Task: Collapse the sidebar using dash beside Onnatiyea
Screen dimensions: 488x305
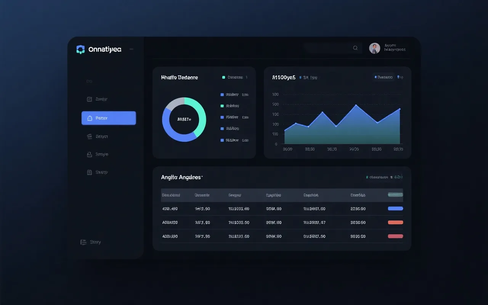Action: pos(131,49)
